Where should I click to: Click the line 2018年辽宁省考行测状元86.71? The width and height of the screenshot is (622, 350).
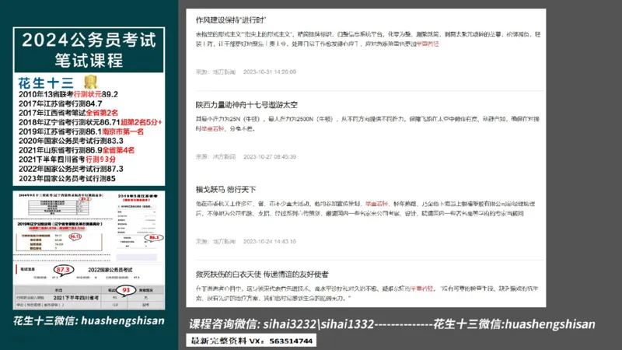(x=69, y=122)
